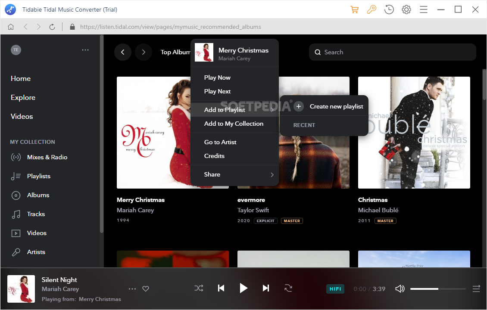Toggle repeat playback
The height and width of the screenshot is (310, 487).
pos(288,288)
